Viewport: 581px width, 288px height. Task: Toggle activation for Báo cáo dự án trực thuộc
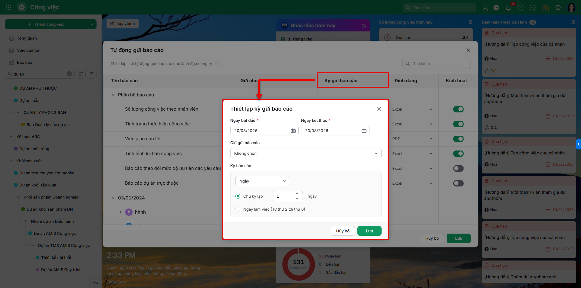click(458, 183)
